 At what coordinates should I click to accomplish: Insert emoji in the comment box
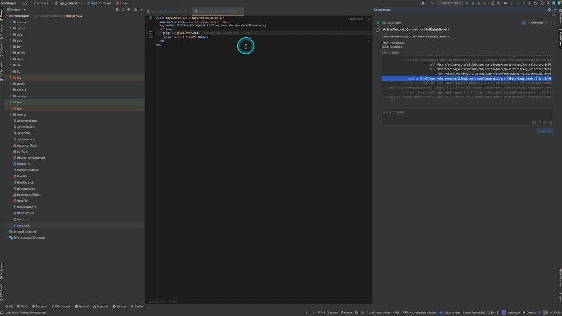545,123
